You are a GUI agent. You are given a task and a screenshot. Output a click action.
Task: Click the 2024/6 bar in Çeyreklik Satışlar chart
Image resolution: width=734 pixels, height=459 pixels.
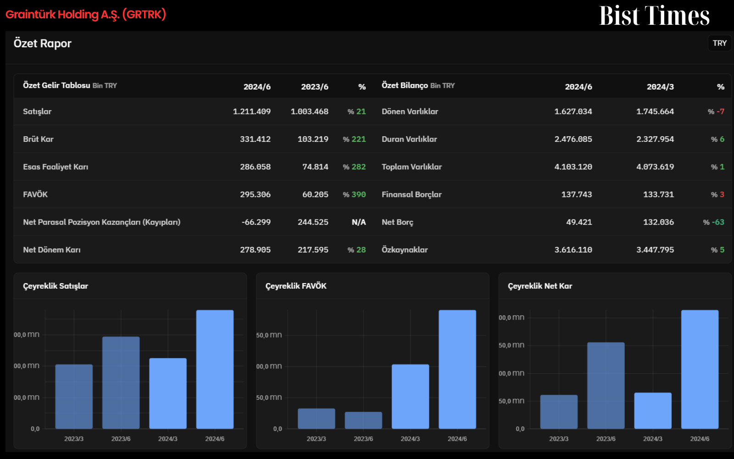coord(215,369)
